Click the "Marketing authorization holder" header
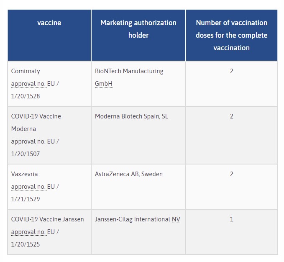Viewport: 284px width, 262px height. 138,29
